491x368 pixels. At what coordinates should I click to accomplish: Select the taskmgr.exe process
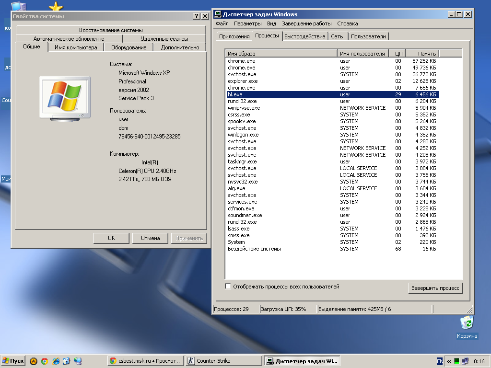pyautogui.click(x=333, y=161)
